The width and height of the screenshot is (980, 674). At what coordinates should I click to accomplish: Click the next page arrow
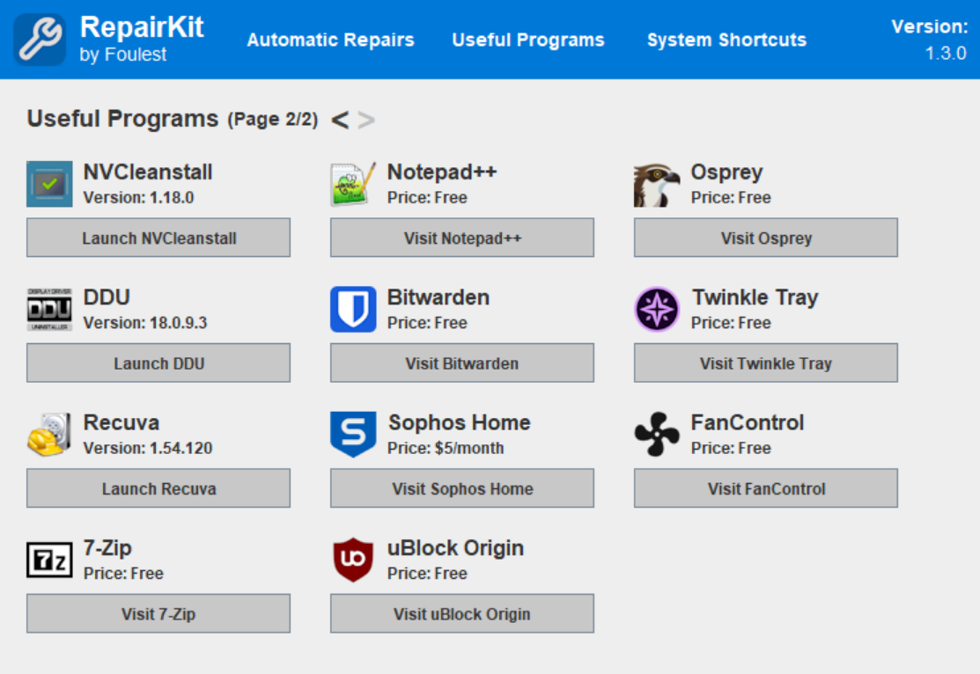366,120
